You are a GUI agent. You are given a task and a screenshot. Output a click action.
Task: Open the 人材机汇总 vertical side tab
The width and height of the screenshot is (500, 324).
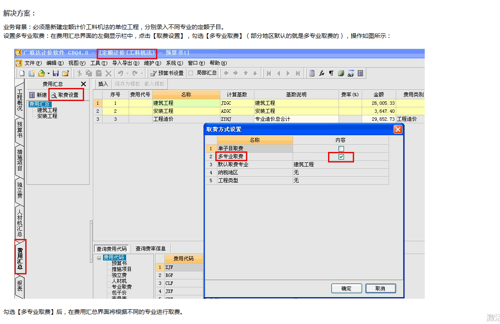pyautogui.click(x=19, y=222)
